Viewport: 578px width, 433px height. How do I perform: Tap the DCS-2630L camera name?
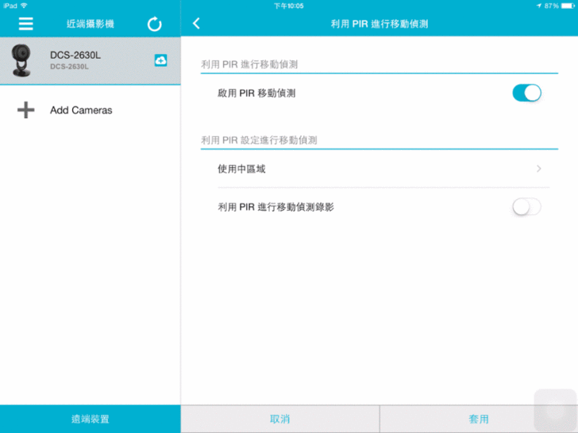pos(75,56)
